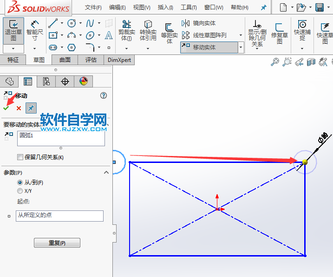
Task: Choose the Polygon sketch tool
Action: click(x=72, y=47)
